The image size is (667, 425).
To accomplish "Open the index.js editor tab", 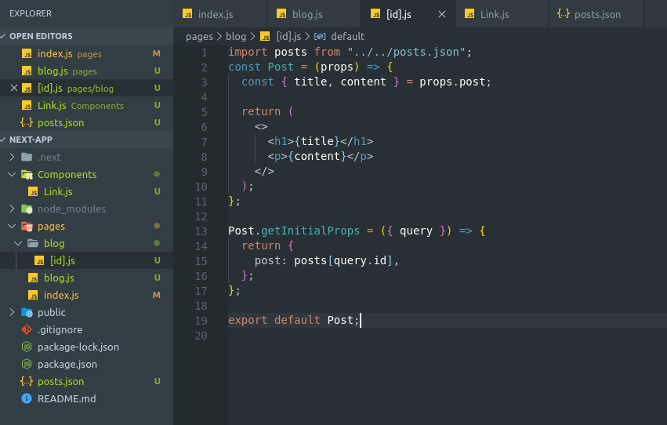I will [220, 14].
